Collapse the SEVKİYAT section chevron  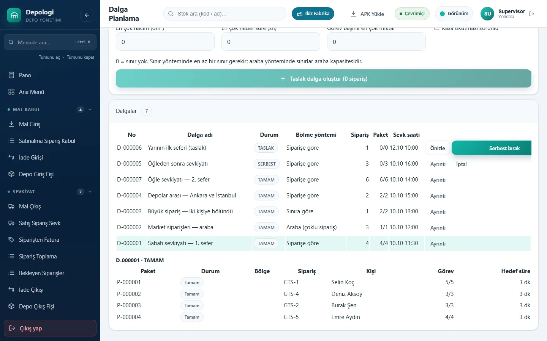tap(90, 192)
